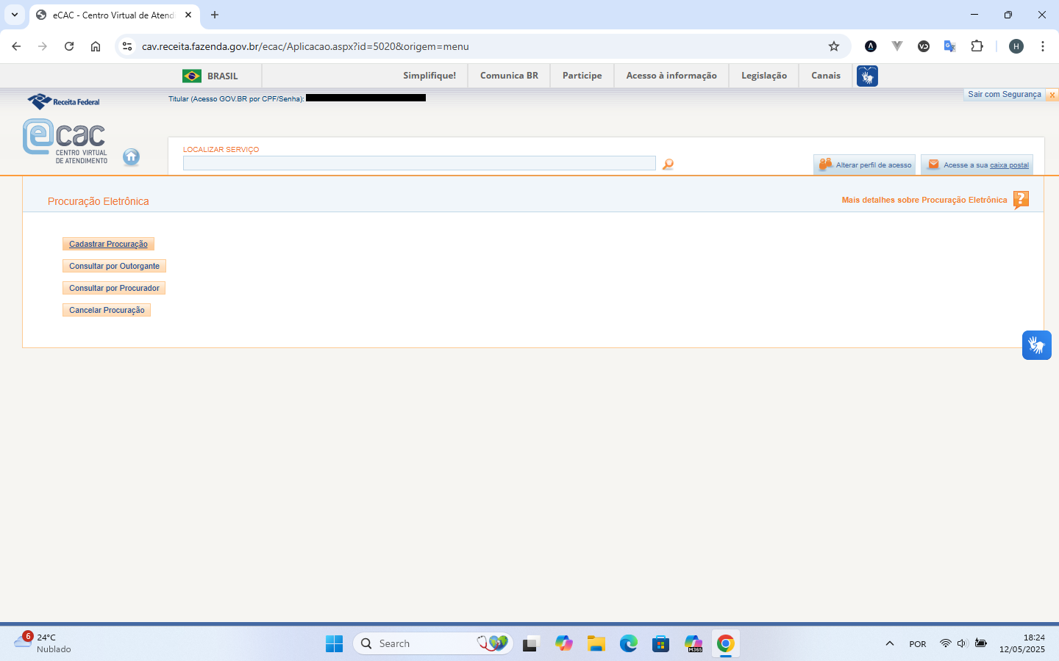Open Consultar por Procurador
This screenshot has width=1059, height=661.
(114, 289)
